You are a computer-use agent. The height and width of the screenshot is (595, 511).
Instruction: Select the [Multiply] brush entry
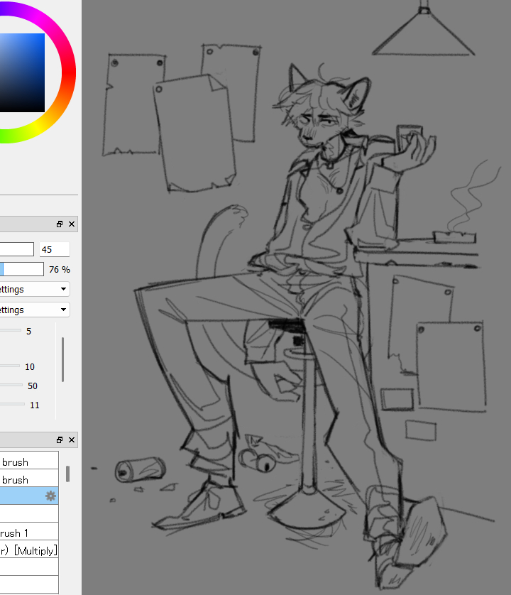(x=28, y=550)
